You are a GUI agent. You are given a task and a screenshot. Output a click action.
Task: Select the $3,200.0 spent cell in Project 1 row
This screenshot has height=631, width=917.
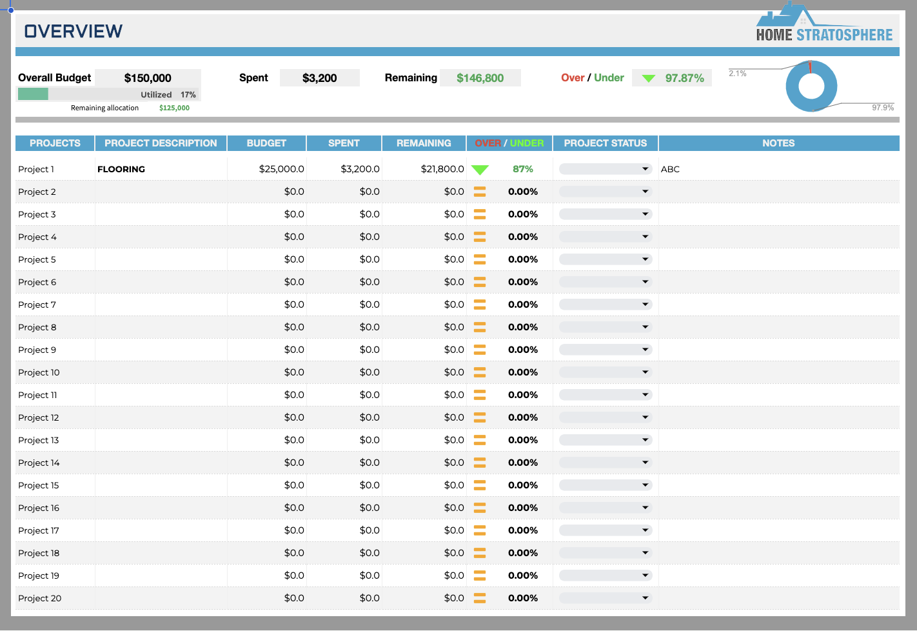pos(344,169)
